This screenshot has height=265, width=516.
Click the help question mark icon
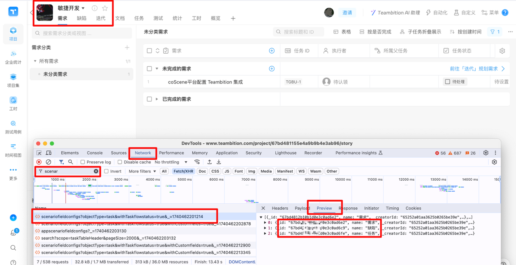pyautogui.click(x=505, y=13)
